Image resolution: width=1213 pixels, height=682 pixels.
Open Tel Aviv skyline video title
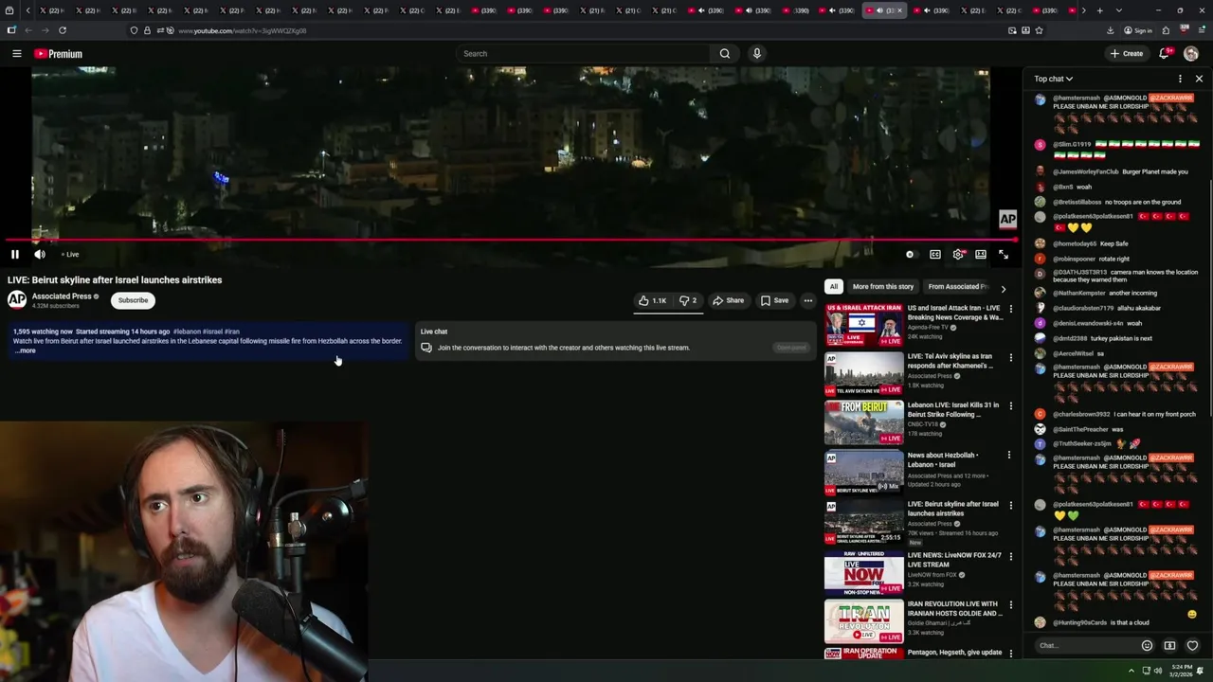tap(950, 361)
